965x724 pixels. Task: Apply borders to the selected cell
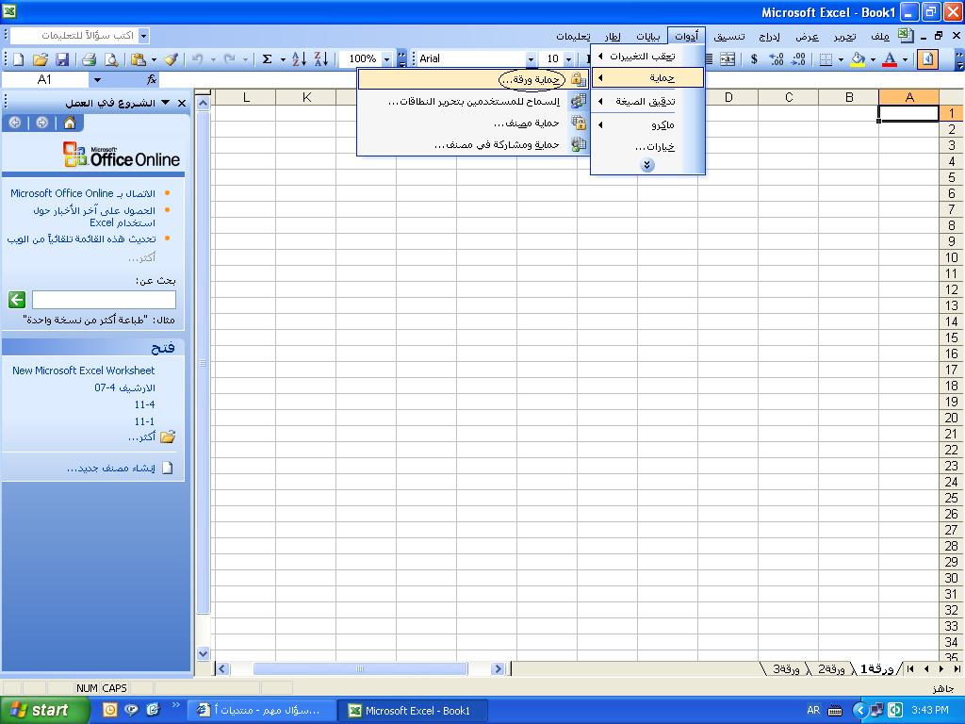pyautogui.click(x=826, y=59)
